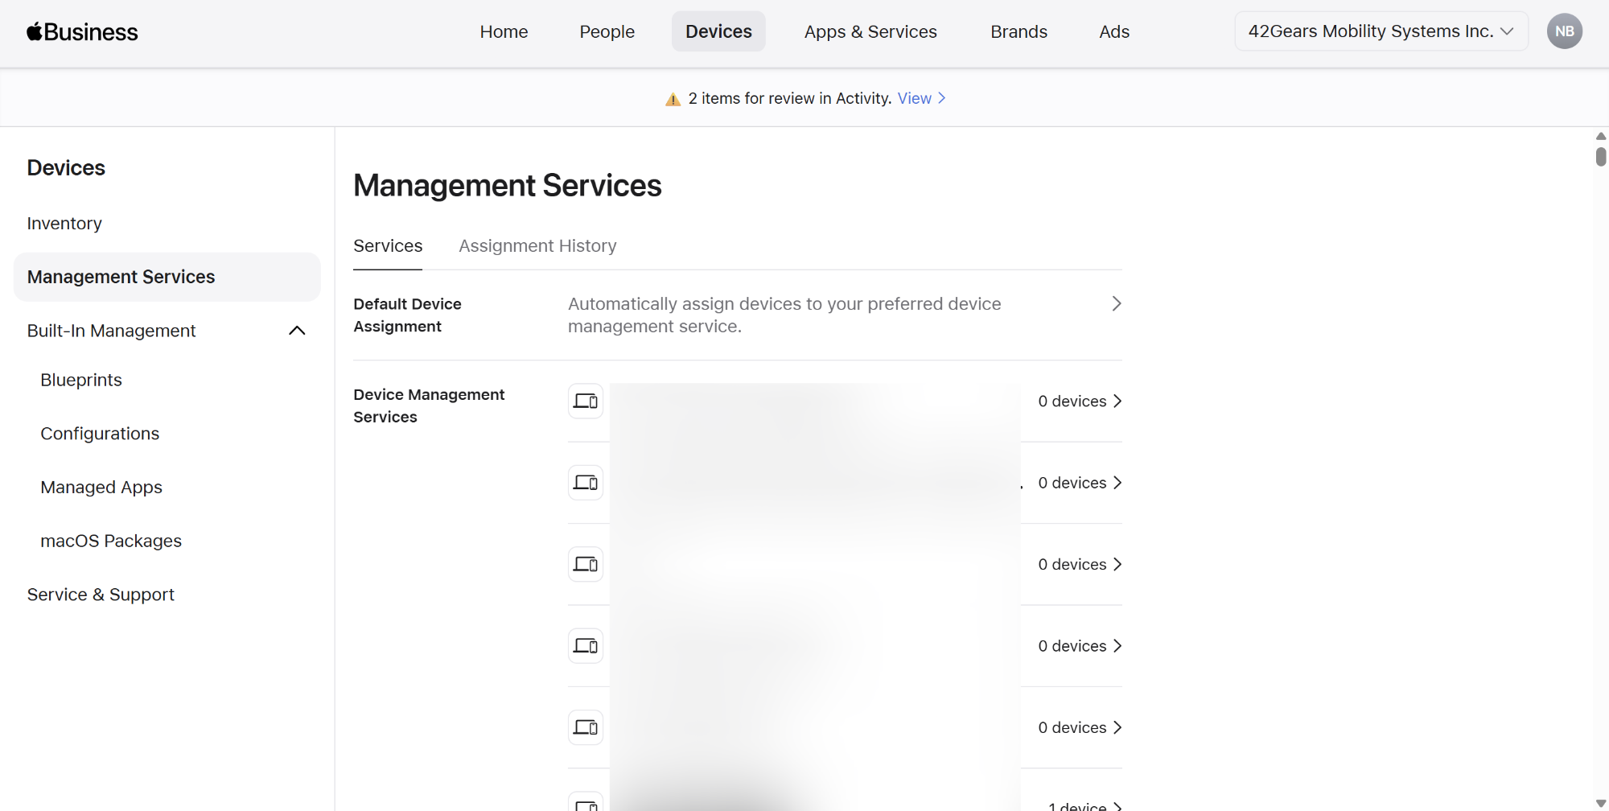Viewport: 1609px width, 811px height.
Task: Go to the Home tab
Action: (504, 31)
